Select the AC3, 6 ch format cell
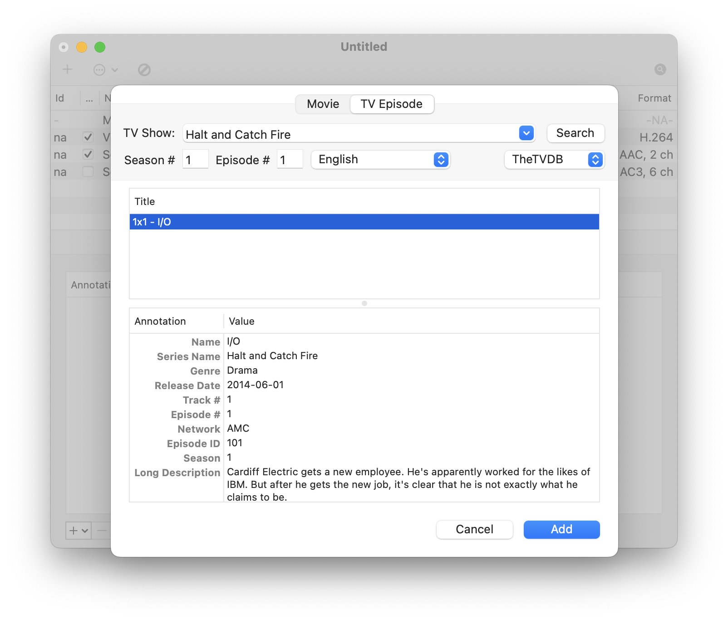The image size is (728, 624). click(646, 172)
